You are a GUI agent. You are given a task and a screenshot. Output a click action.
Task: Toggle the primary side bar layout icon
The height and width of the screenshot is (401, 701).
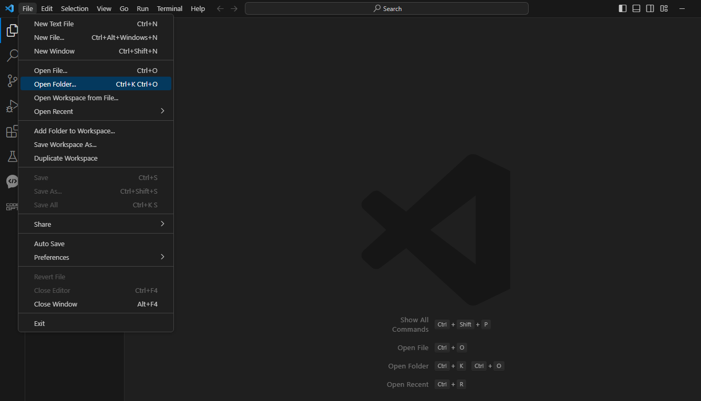click(x=623, y=8)
